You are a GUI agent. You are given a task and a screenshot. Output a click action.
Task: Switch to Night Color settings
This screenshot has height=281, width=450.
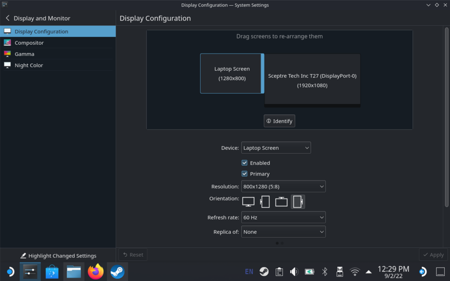click(29, 65)
